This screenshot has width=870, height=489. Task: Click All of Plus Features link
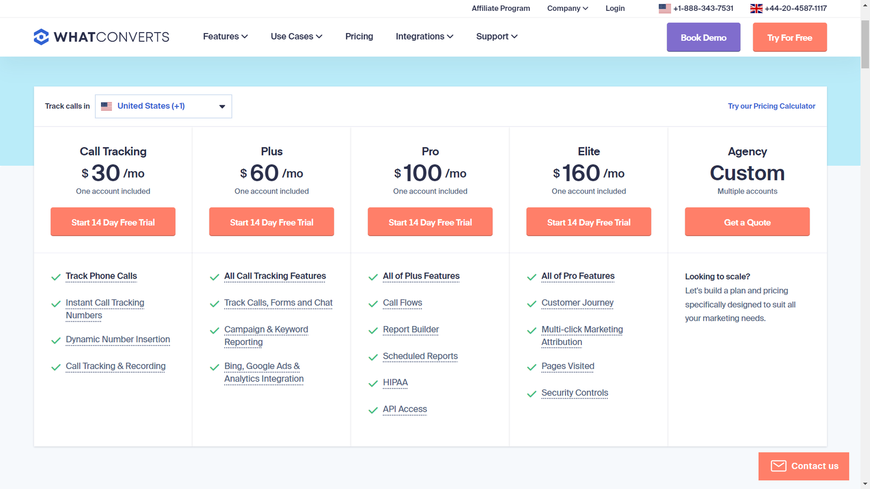(421, 276)
